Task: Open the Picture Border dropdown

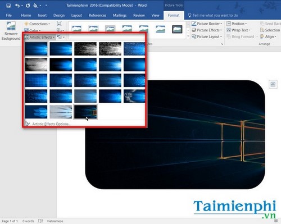Action: coord(207,24)
